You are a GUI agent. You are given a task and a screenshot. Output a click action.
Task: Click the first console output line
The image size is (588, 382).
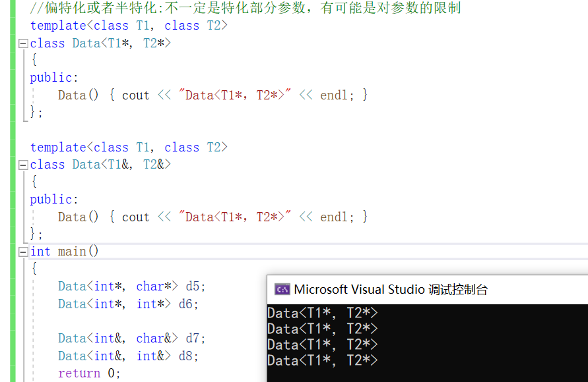pyautogui.click(x=323, y=313)
